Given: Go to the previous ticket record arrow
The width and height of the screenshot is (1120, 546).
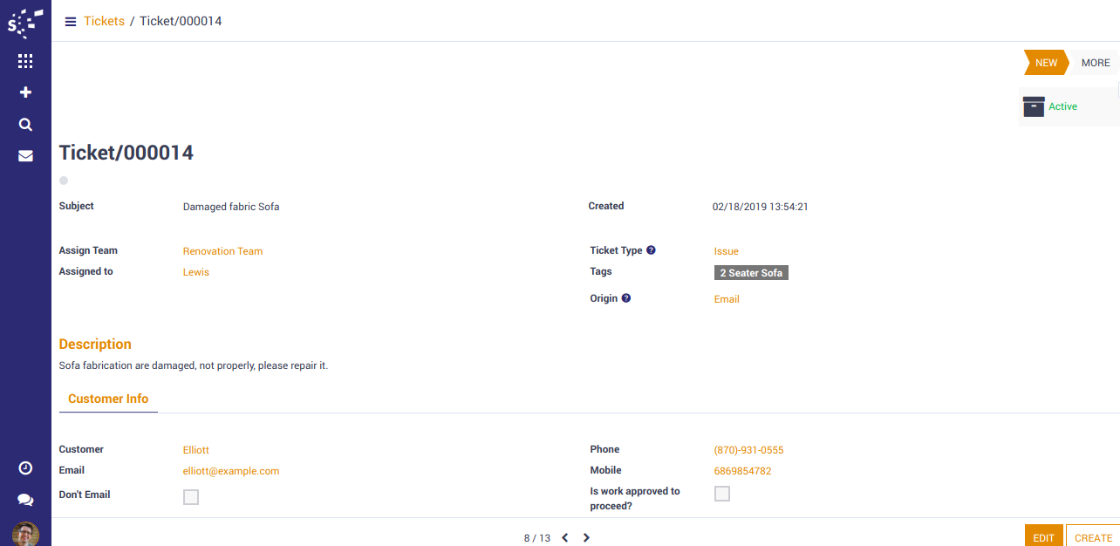Looking at the screenshot, I should tap(565, 538).
